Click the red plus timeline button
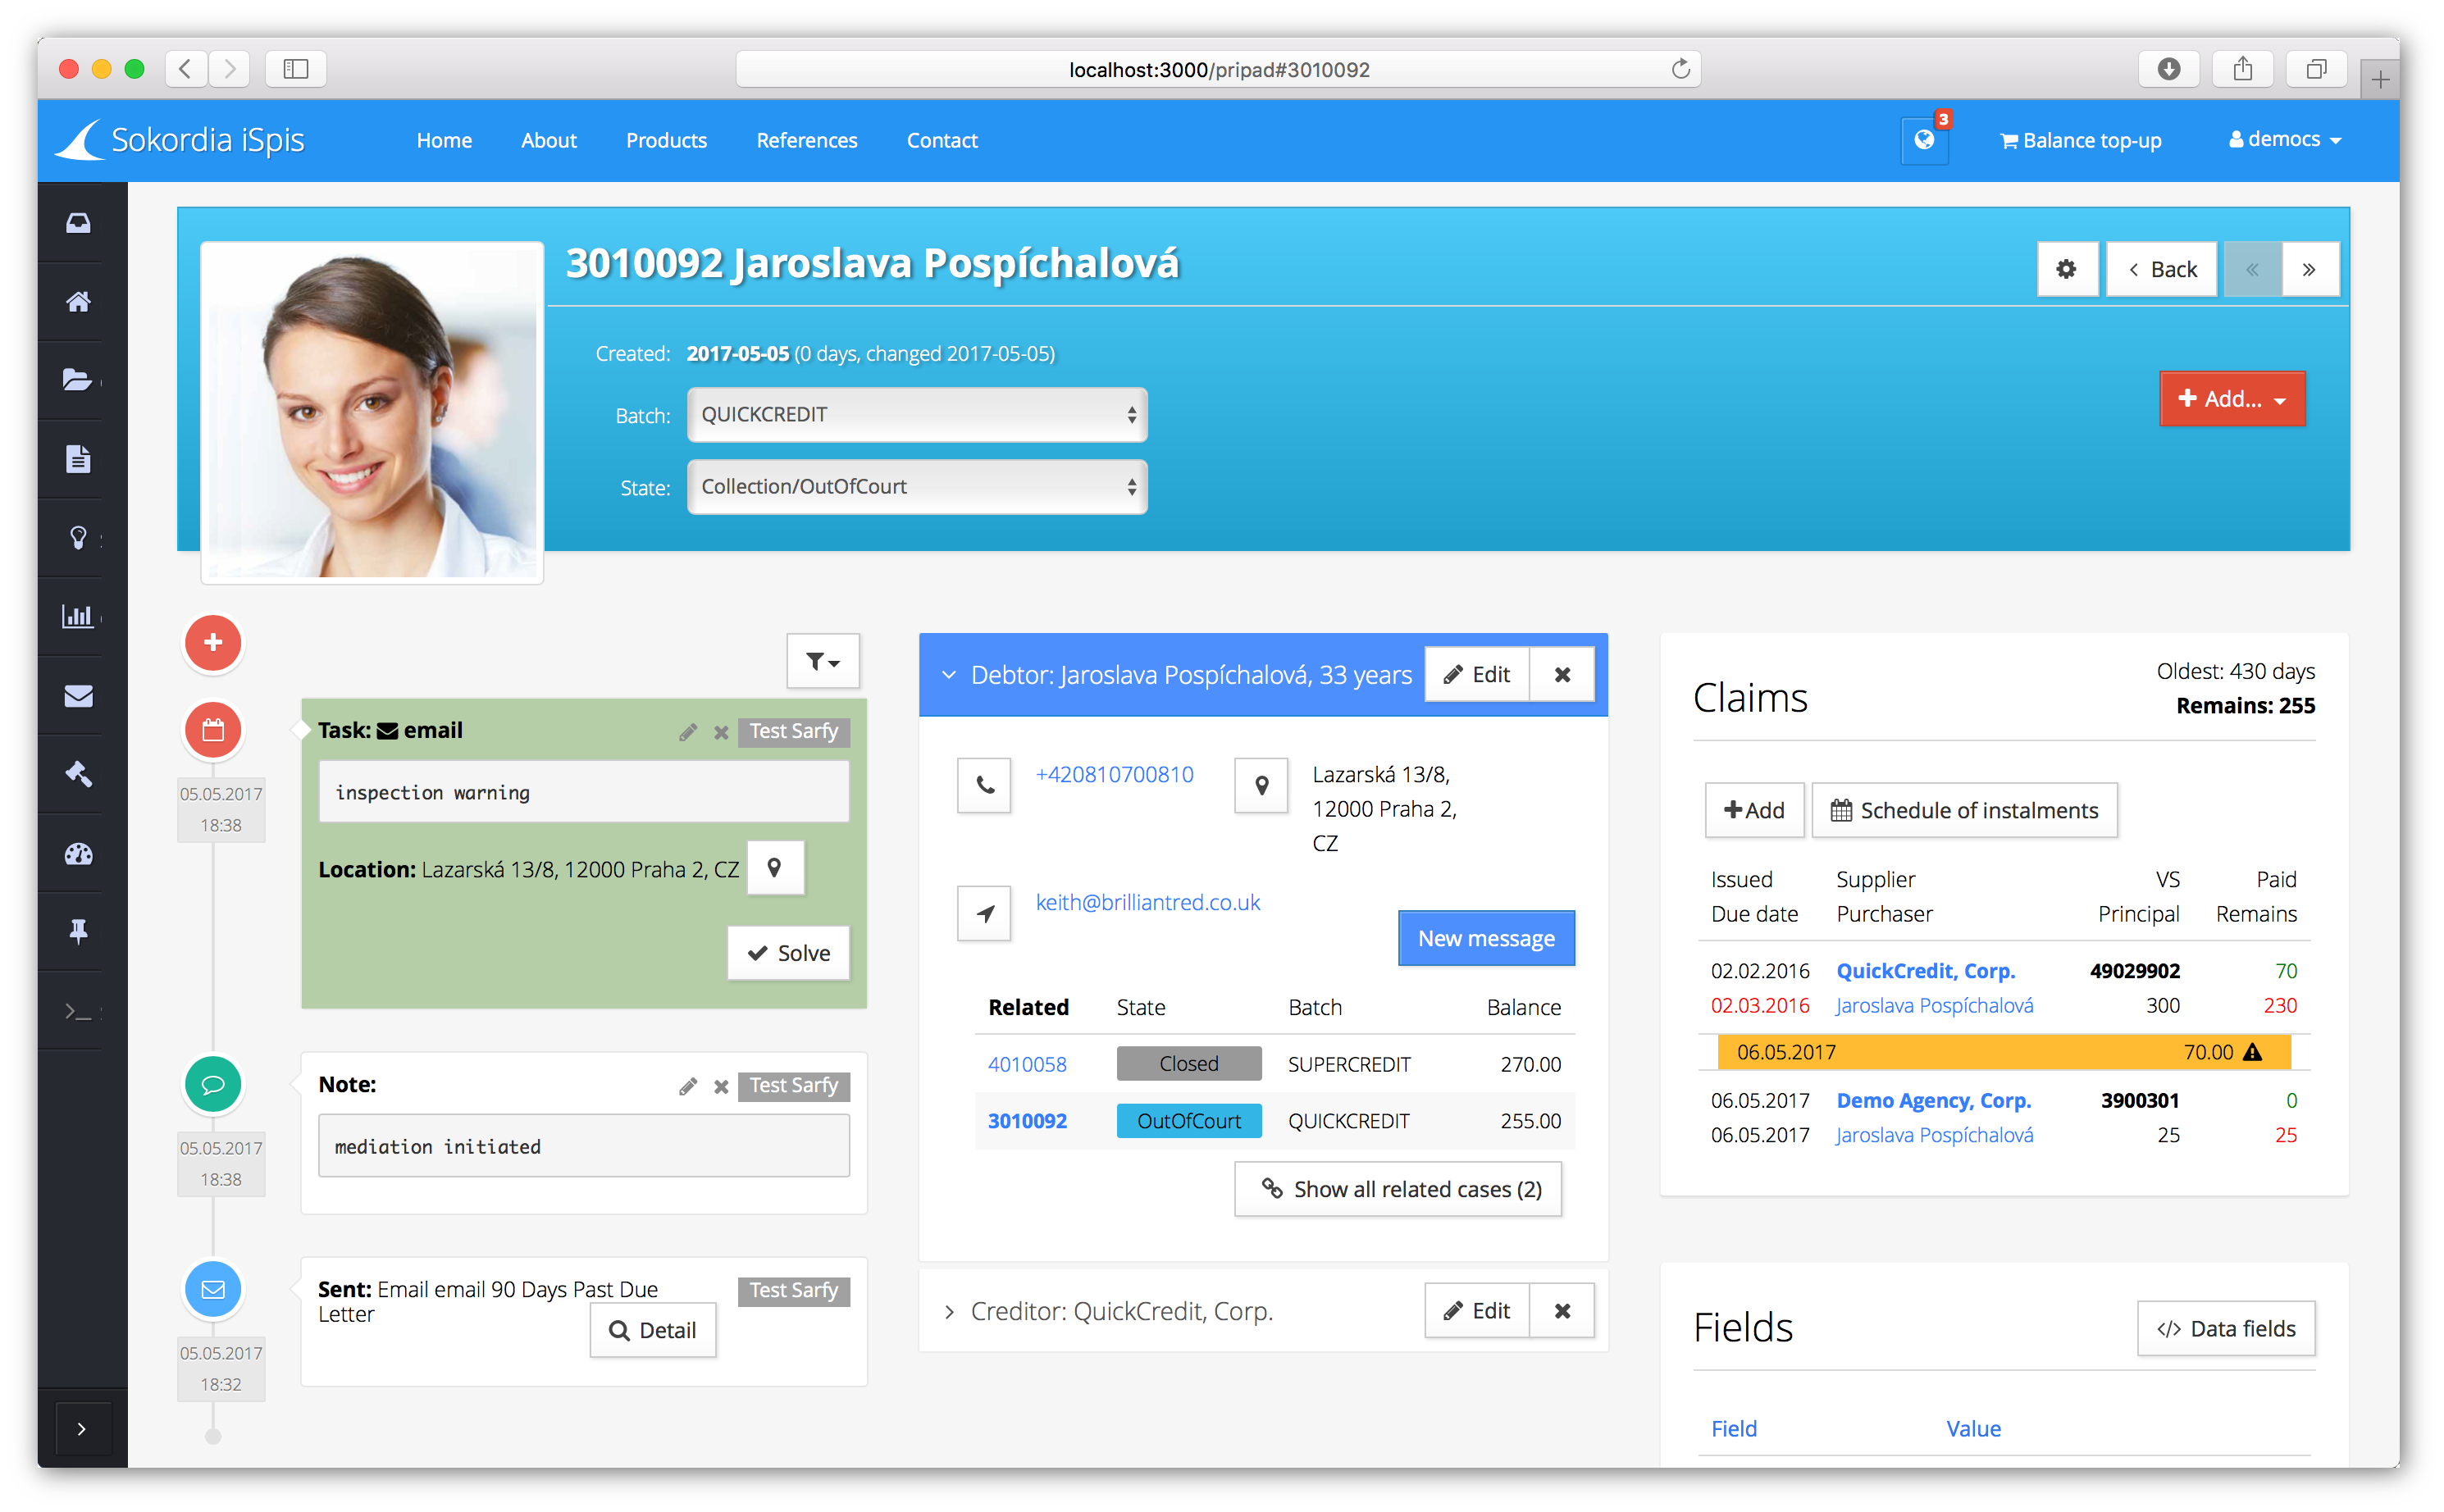 (x=213, y=642)
